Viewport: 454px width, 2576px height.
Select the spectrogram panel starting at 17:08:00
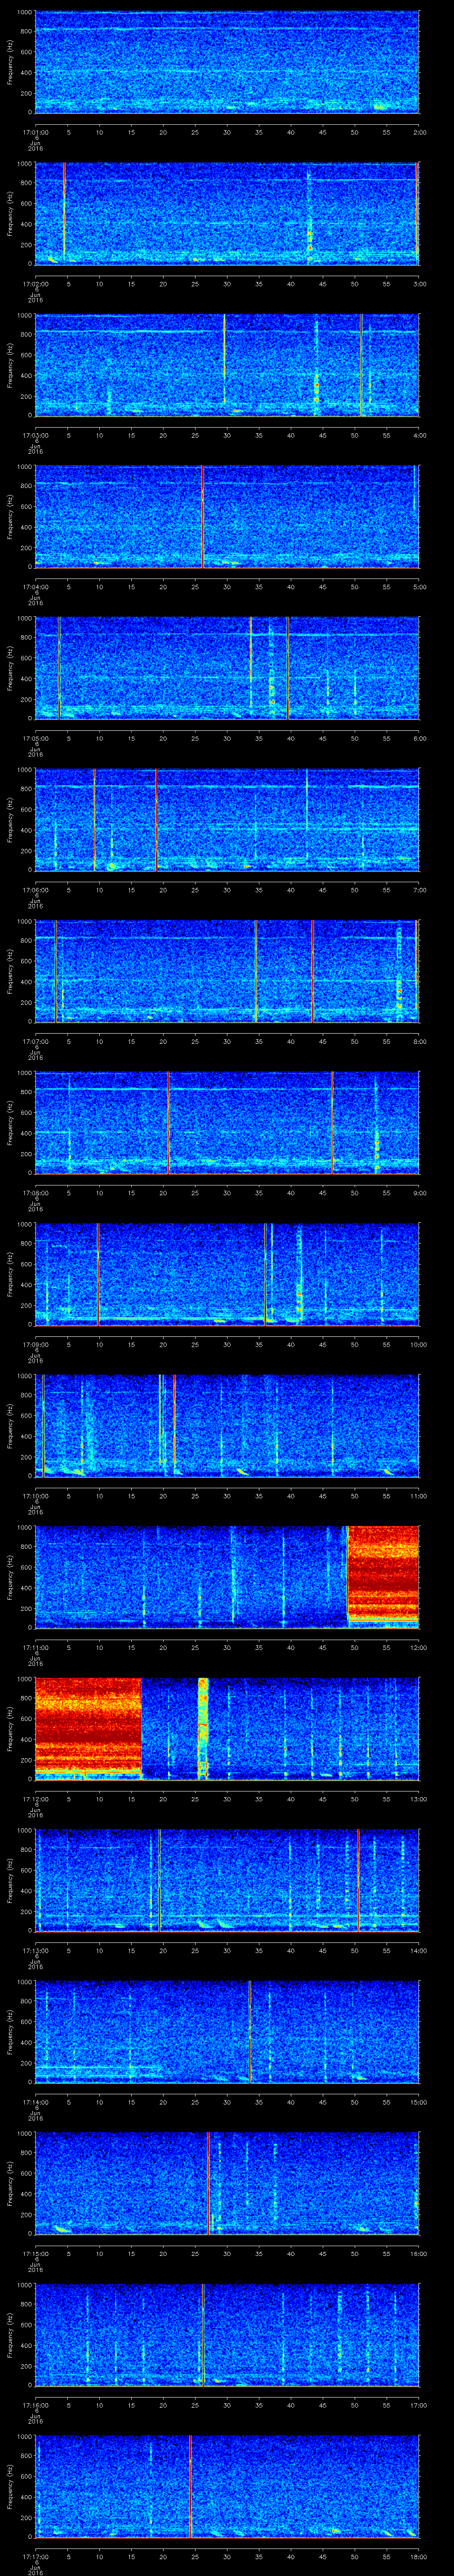[x=227, y=1123]
